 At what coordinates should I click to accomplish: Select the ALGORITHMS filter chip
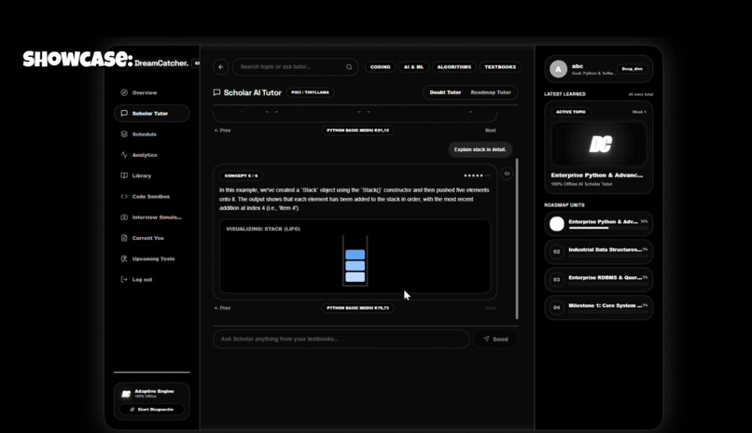pos(453,67)
